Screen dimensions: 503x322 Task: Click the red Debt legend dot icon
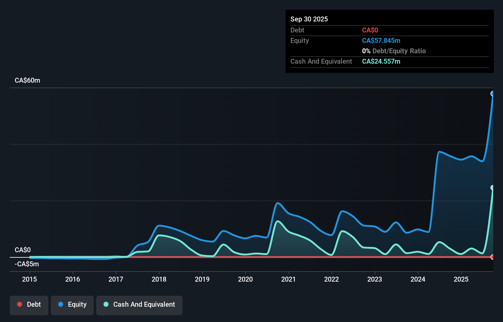coord(20,304)
